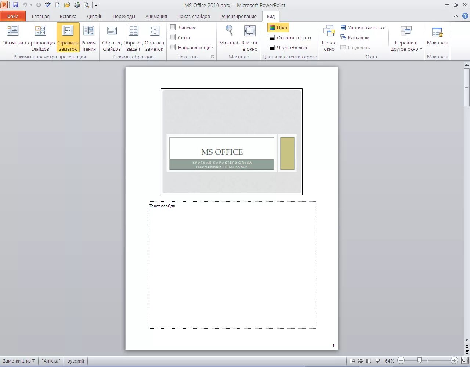Open the Файл tab
Viewport: 470px width, 367px height.
coord(13,16)
